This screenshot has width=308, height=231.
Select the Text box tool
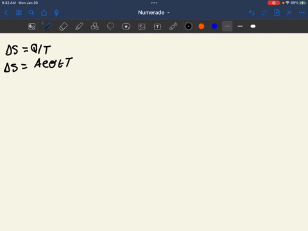point(157,26)
